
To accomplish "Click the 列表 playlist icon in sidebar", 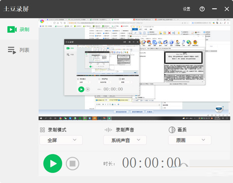I will pos(12,50).
